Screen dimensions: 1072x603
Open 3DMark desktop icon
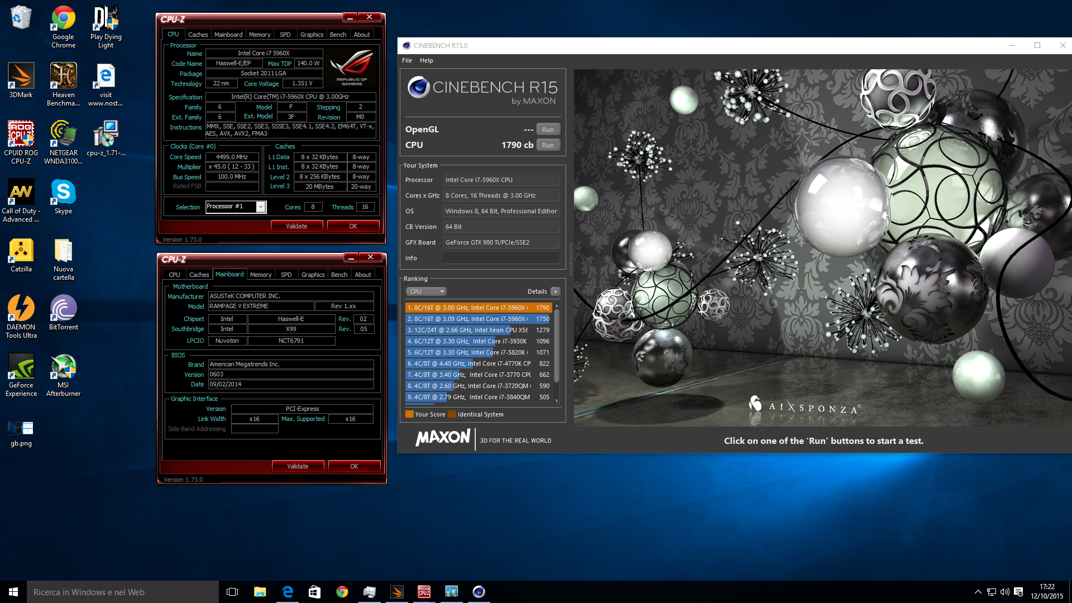(21, 80)
